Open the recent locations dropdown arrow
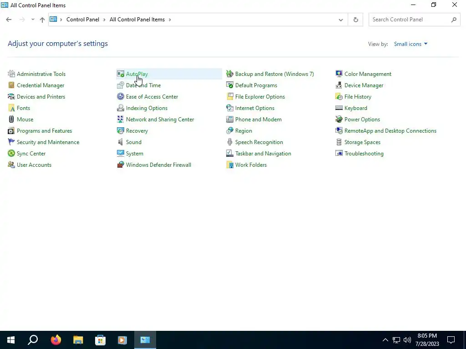The image size is (466, 349). click(x=33, y=20)
